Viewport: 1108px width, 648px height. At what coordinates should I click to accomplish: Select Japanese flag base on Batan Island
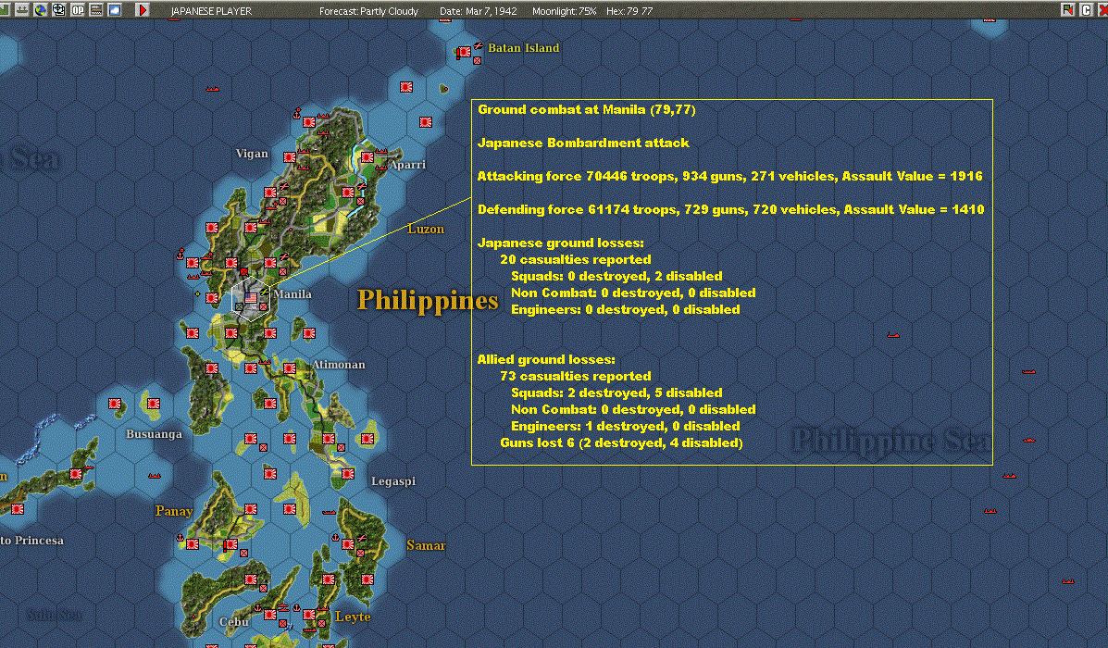pyautogui.click(x=464, y=52)
